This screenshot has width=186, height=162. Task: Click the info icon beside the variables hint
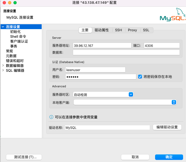pos(51,117)
